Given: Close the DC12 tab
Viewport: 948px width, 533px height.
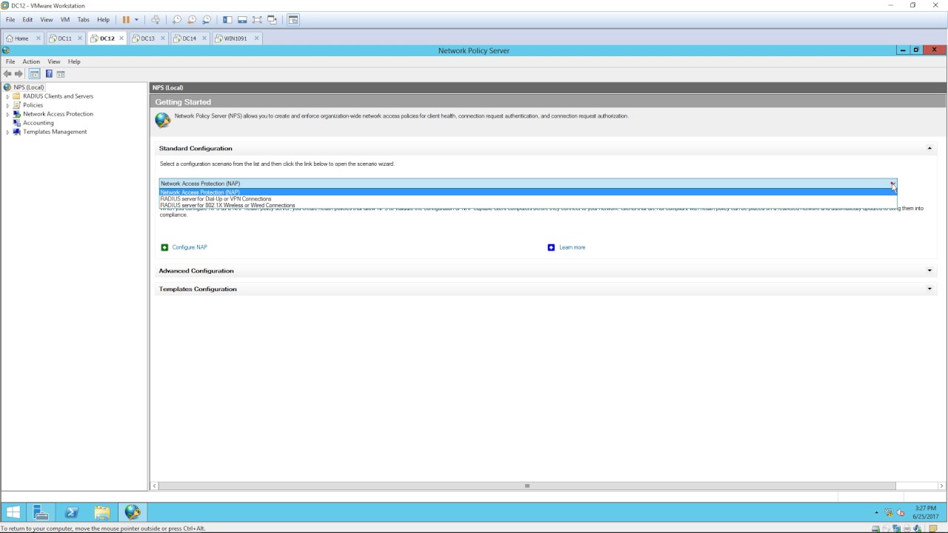Looking at the screenshot, I should tap(121, 38).
